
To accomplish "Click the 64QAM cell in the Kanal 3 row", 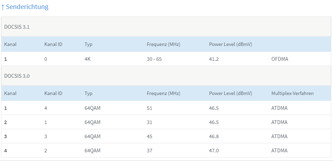I will point(92,136).
